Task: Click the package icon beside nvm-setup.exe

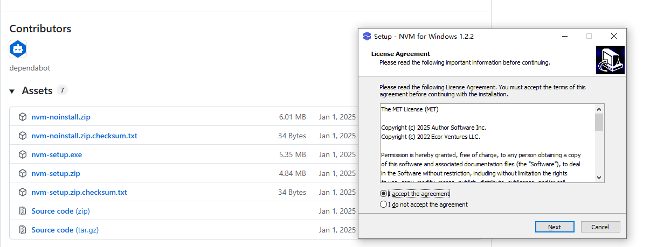Action: click(22, 154)
